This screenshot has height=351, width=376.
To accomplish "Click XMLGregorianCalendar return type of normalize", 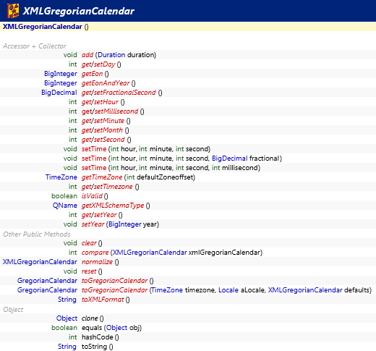I will tap(40, 262).
